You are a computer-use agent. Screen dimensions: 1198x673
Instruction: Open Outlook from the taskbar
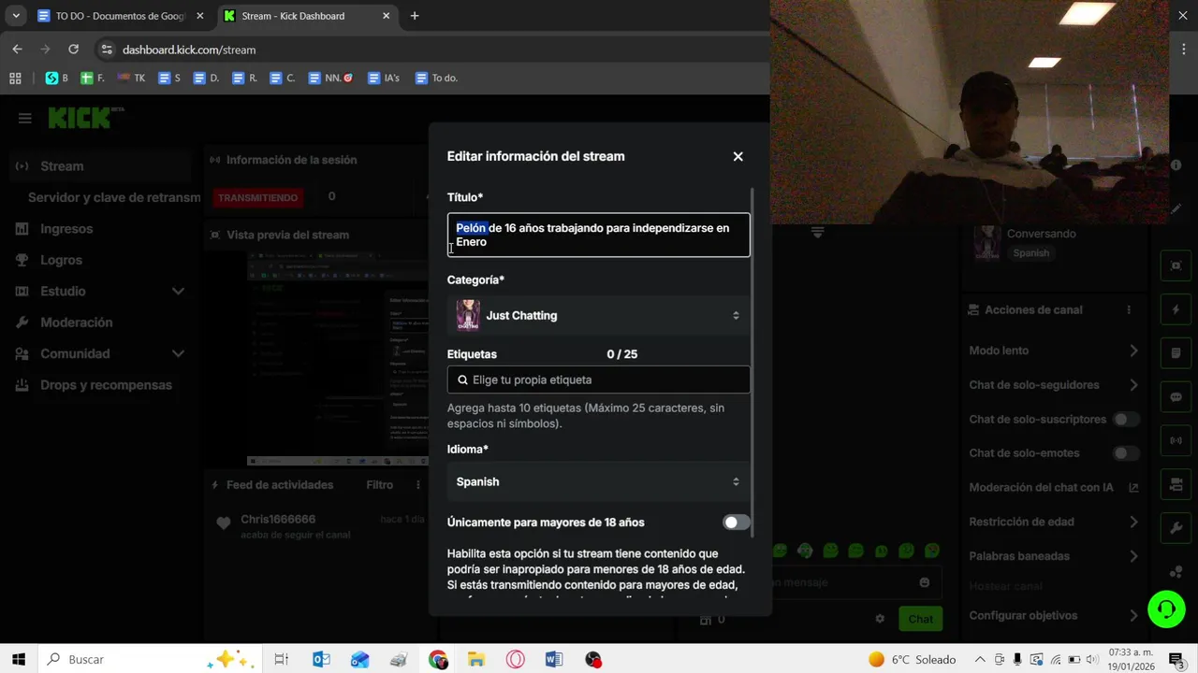(321, 660)
